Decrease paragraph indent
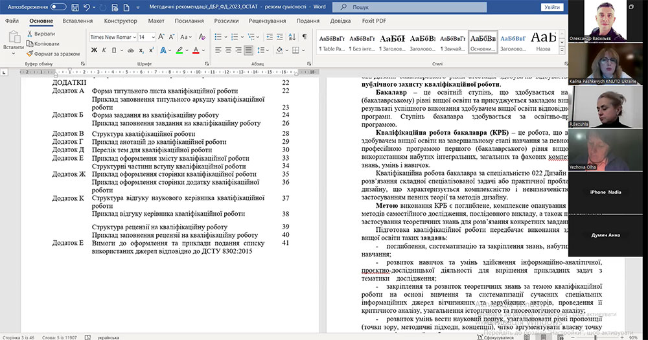The height and width of the screenshot is (340, 648). (270, 37)
